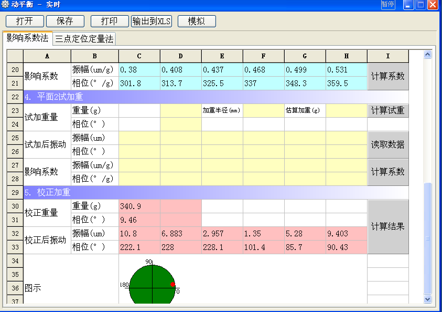Switch to the 影响系数法 tab

[27, 38]
